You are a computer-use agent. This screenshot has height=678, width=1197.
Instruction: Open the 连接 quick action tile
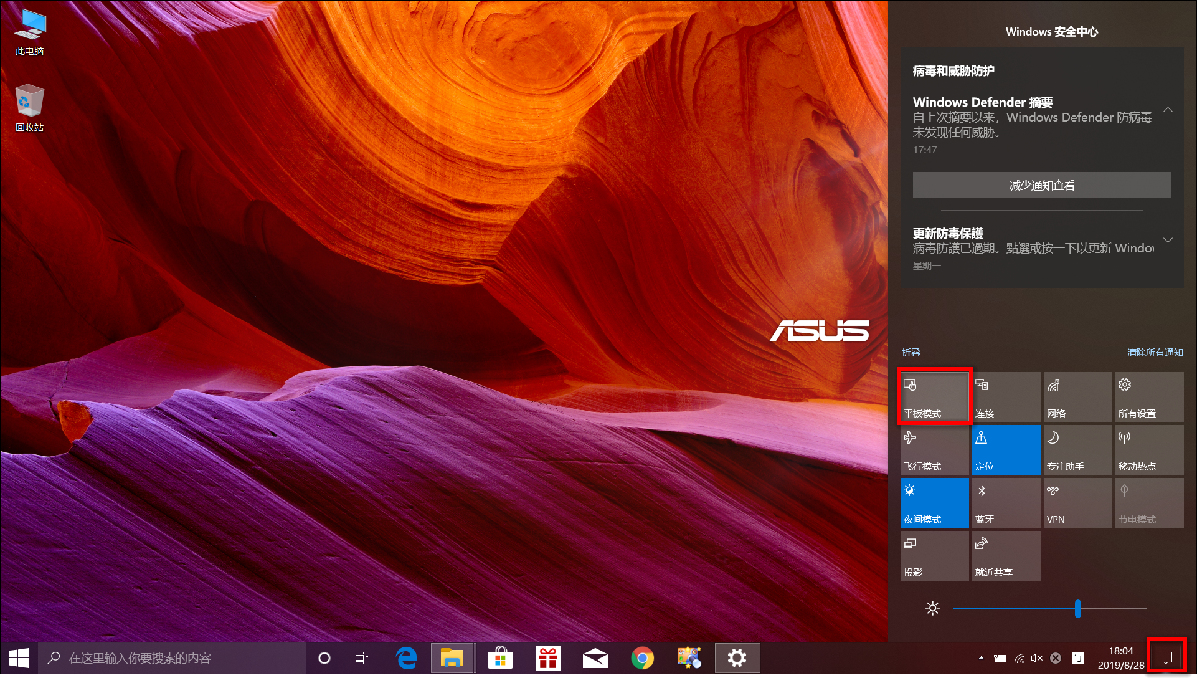pos(1006,397)
